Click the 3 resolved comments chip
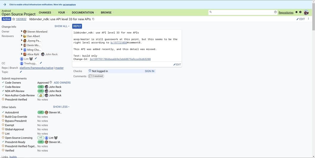 pyautogui.click(x=96, y=76)
